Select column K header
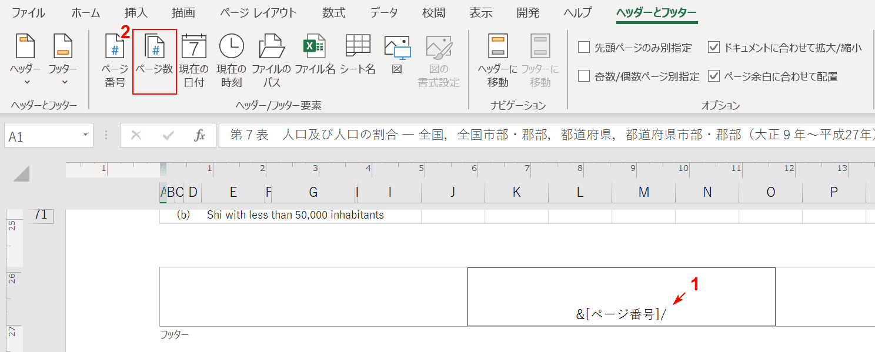The height and width of the screenshot is (352, 875). [516, 192]
